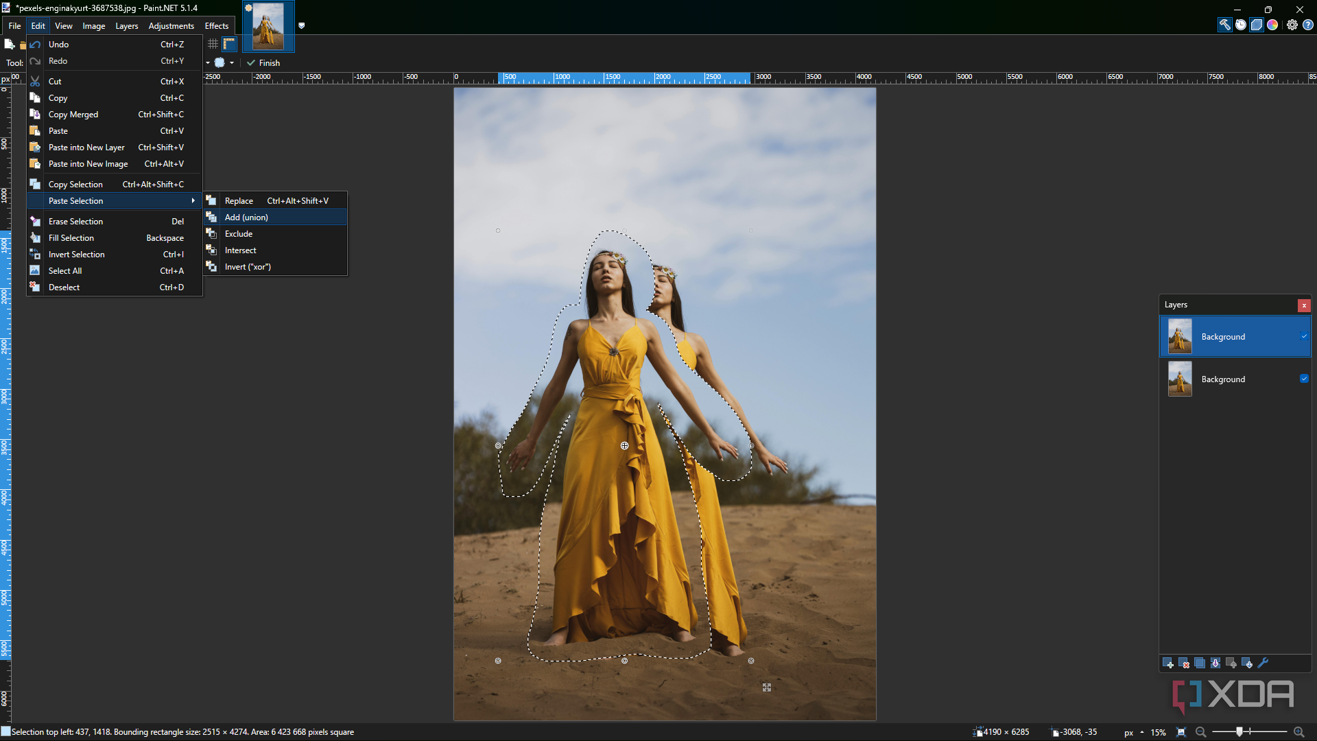Toggle the History window clock icon

click(1241, 25)
